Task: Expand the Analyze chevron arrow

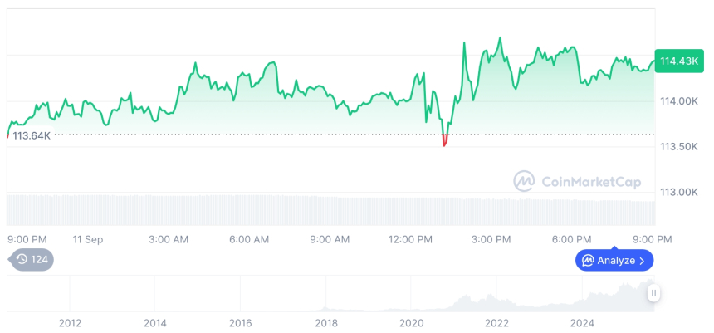Action: (642, 261)
